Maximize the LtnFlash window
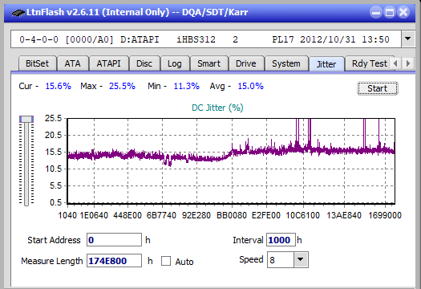This screenshot has width=421, height=289. [x=390, y=12]
